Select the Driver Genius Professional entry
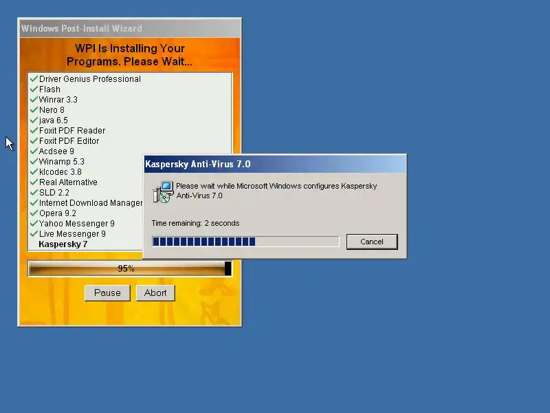The width and height of the screenshot is (550, 413). click(90, 79)
